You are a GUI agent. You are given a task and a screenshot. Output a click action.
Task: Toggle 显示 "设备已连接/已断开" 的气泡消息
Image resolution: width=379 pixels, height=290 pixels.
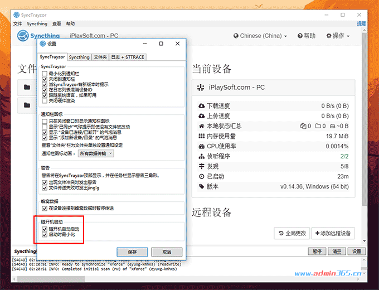click(x=45, y=132)
